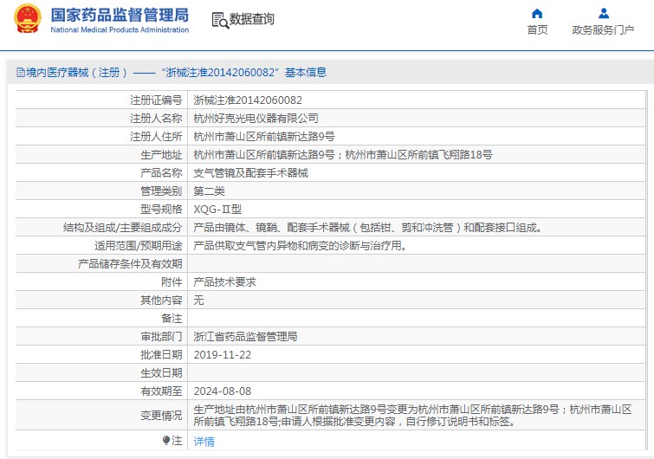Screen dimensions: 654x459
Task: Click 第二类 management category value
Action: coord(209,191)
